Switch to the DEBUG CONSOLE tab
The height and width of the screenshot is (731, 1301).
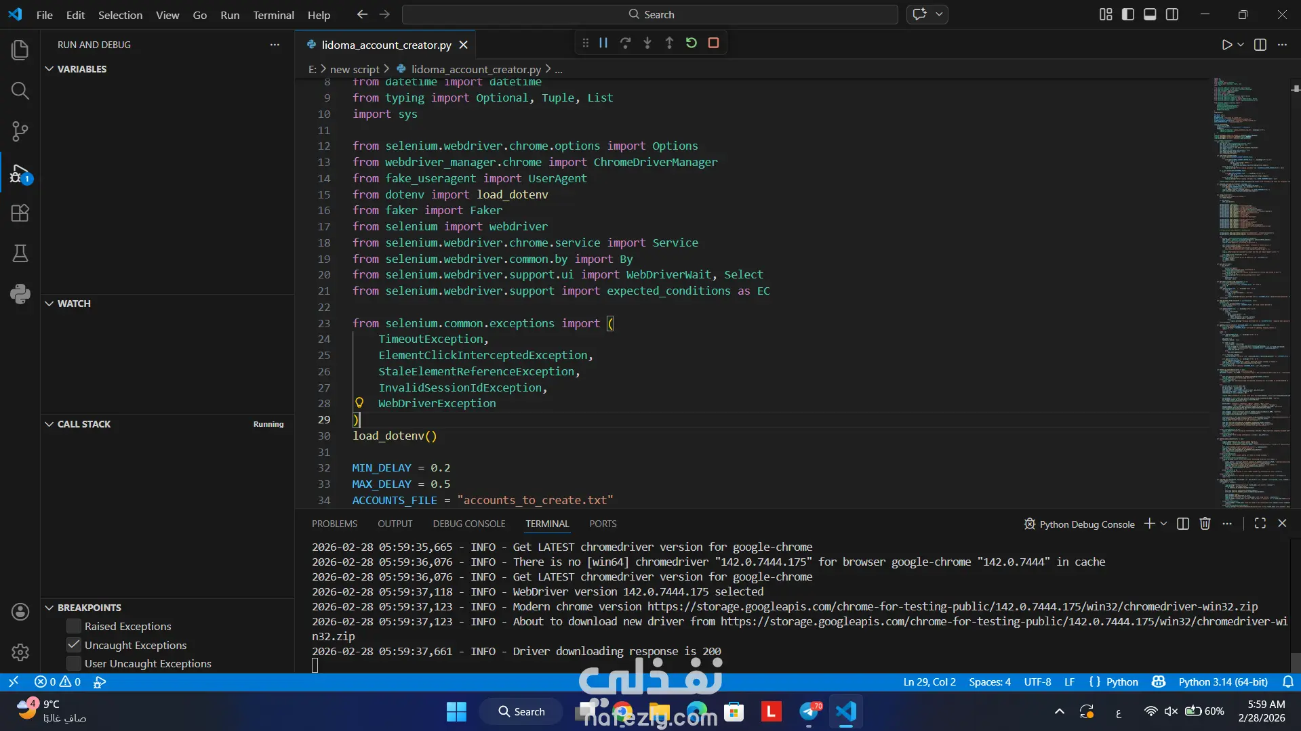click(x=468, y=524)
